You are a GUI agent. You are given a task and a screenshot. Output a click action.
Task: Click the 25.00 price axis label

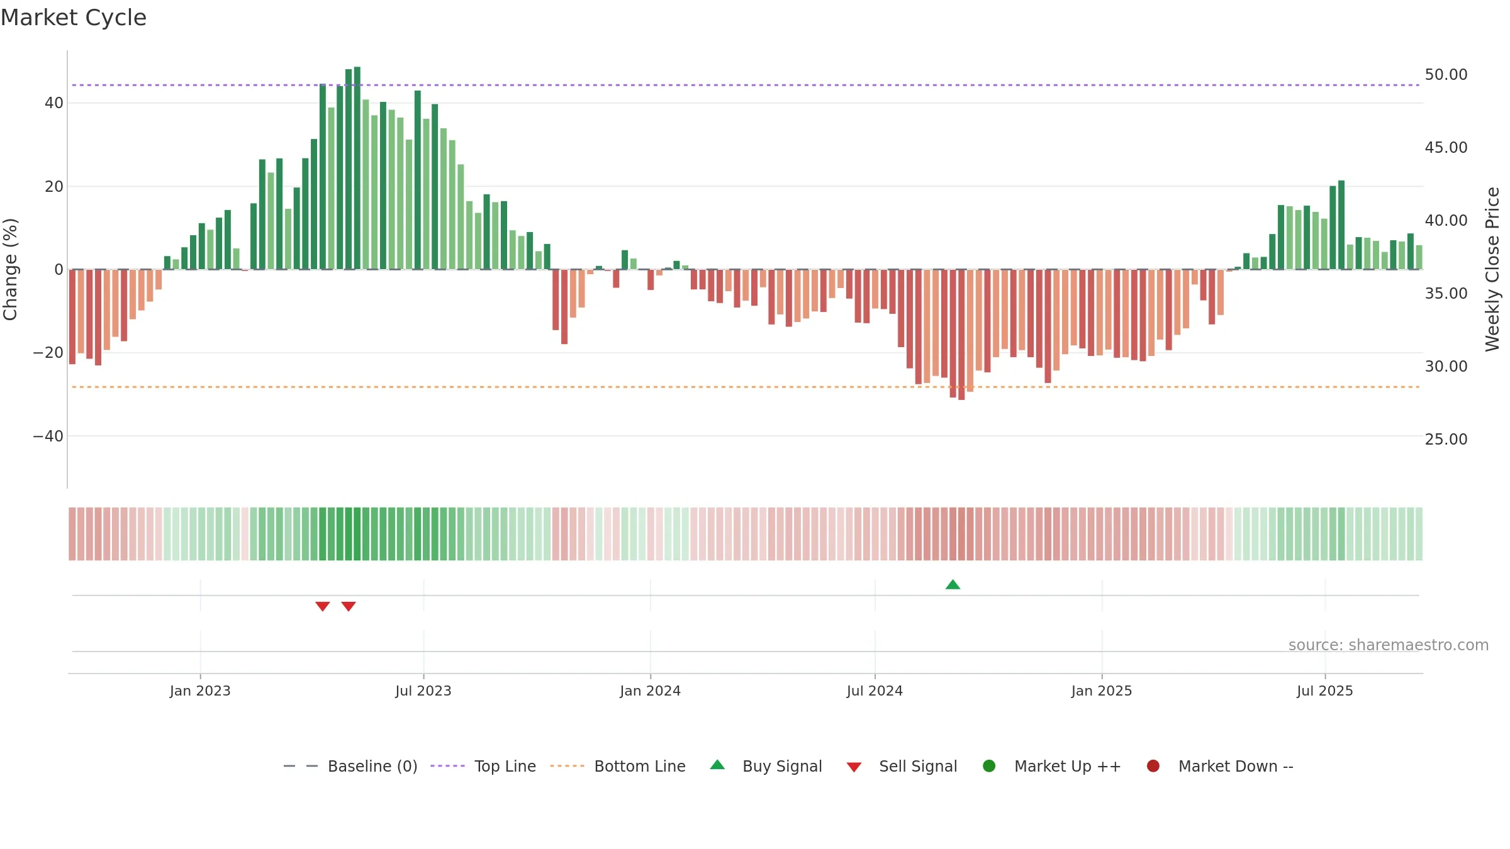point(1446,439)
